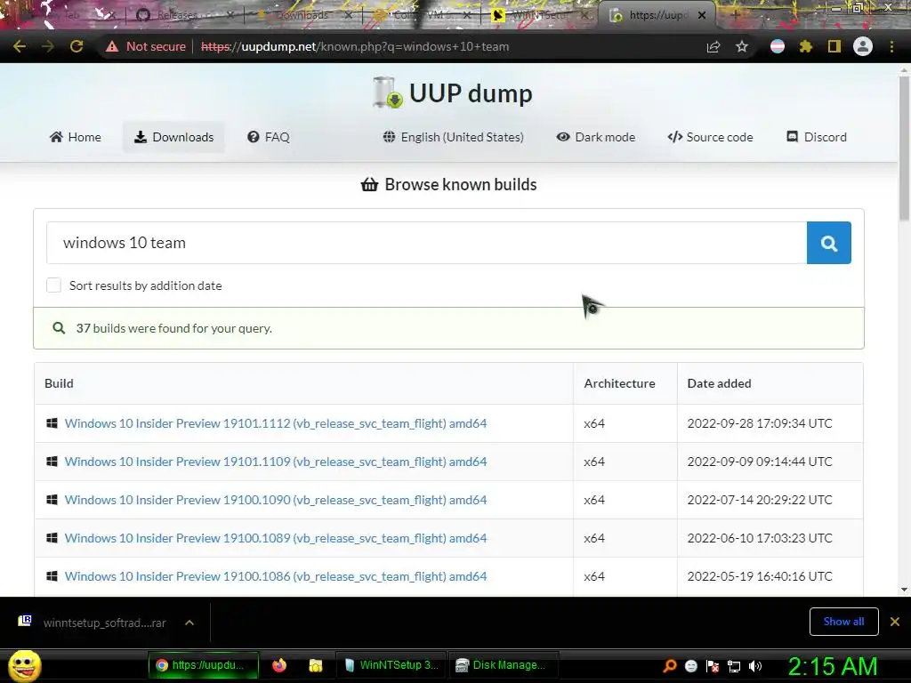
Task: Click the windows 10 team search field
Action: point(426,243)
